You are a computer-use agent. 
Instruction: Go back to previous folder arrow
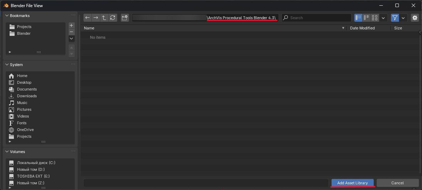pos(88,18)
